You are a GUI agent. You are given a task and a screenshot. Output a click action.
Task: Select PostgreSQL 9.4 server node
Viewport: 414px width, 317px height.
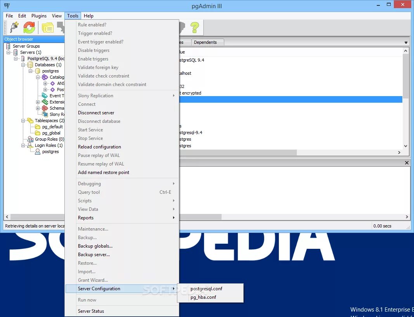[46, 59]
